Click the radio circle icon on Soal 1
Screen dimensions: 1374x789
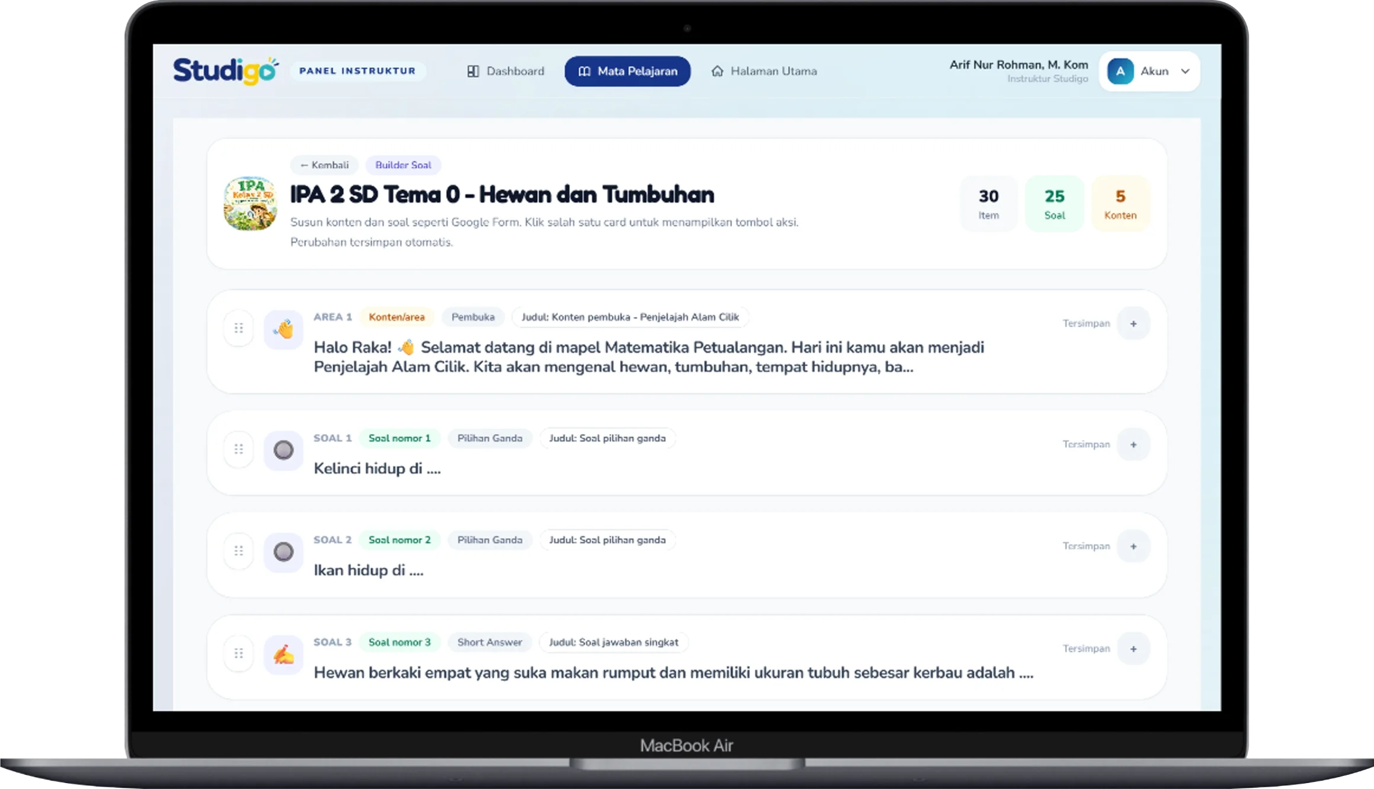(x=283, y=450)
